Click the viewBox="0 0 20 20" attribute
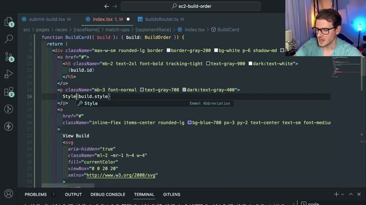 point(93,169)
